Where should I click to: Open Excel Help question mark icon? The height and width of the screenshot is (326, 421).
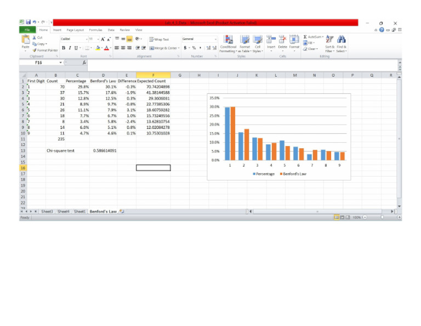pyautogui.click(x=382, y=30)
